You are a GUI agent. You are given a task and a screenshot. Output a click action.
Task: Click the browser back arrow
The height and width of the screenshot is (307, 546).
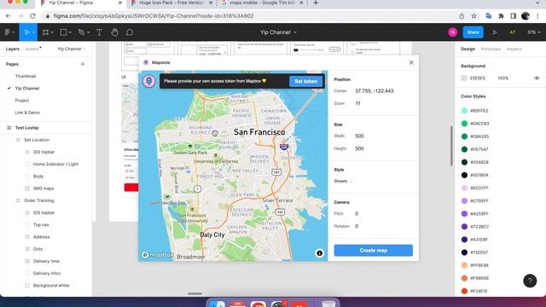click(x=9, y=16)
